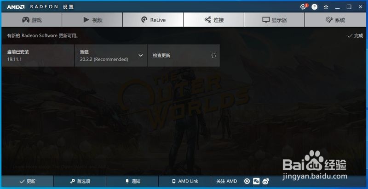Image resolution: width=368 pixels, height=189 pixels.
Task: Click the notifications icon with red badge
Action: click(x=304, y=7)
